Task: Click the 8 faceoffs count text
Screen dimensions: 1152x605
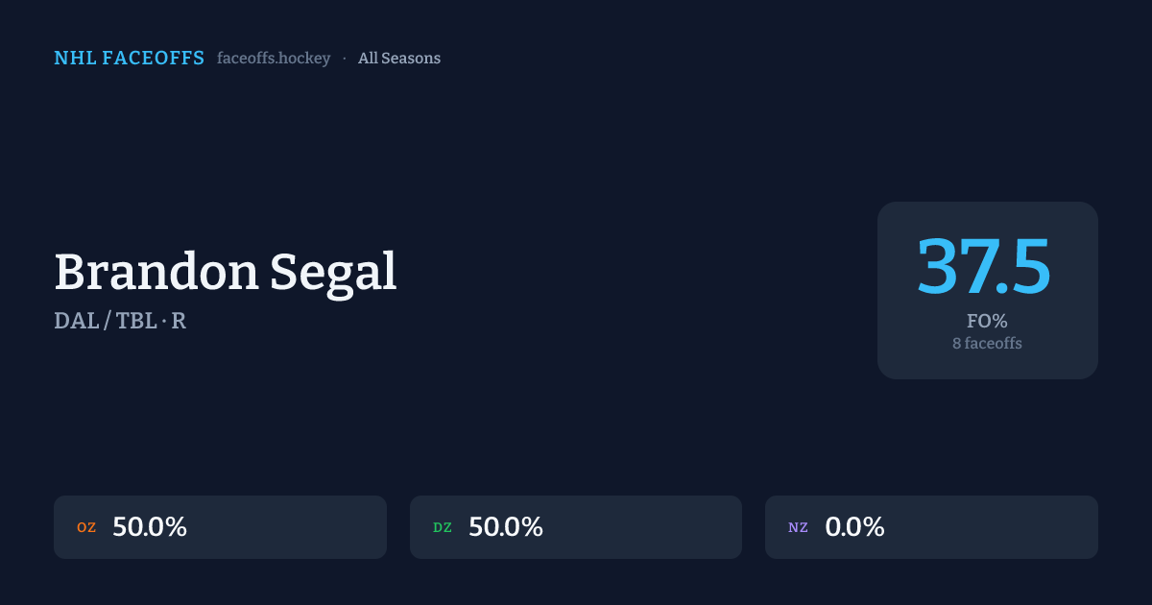Action: click(987, 343)
